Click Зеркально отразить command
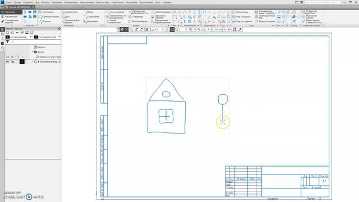 point(158,17)
